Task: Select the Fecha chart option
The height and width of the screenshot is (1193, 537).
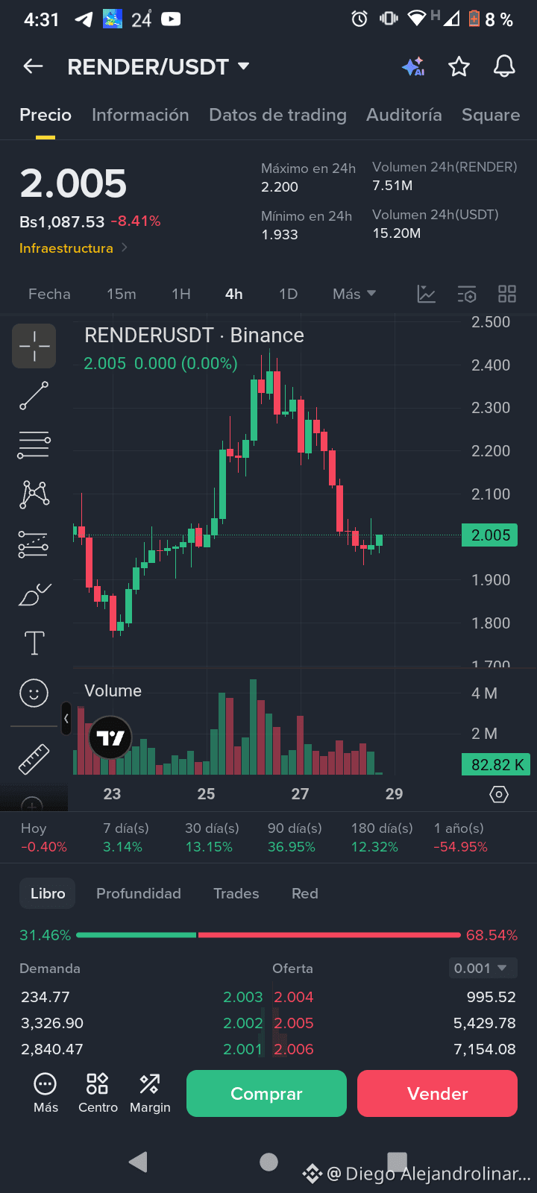Action: pos(49,294)
